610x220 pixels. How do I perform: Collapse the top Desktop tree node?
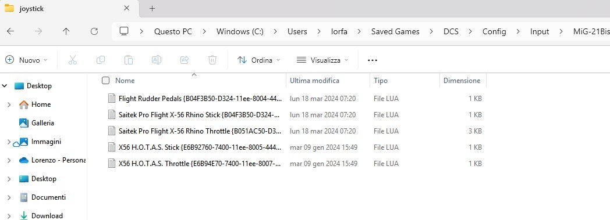point(5,86)
